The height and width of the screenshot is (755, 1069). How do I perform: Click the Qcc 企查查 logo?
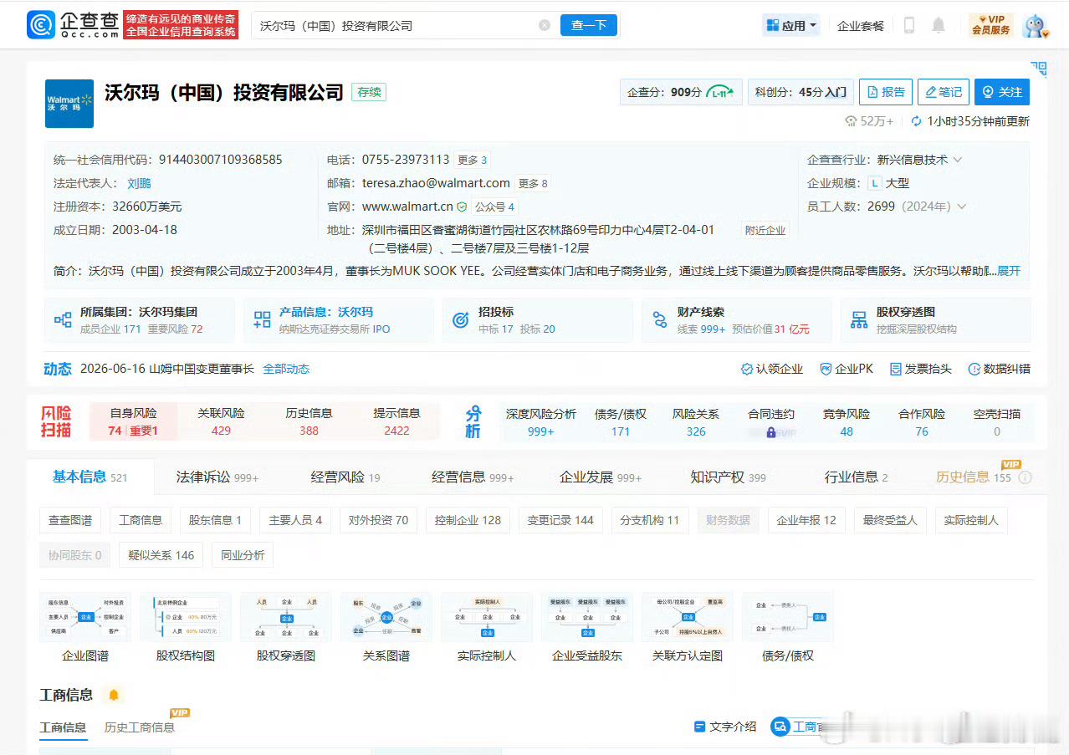click(x=73, y=25)
